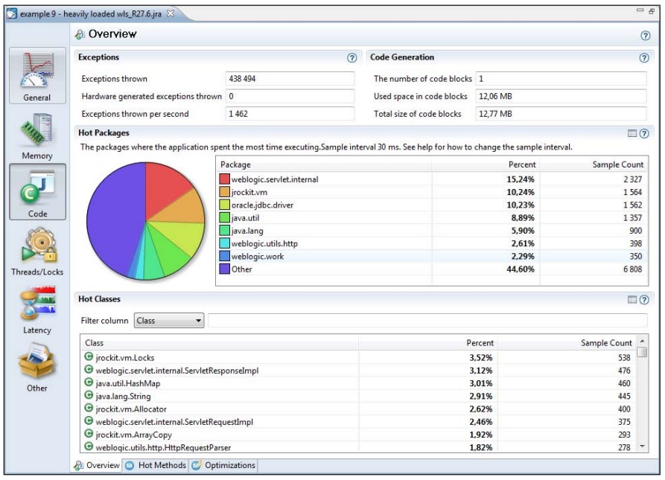Open table settings icon in Hot Classes
Viewport: 665px width, 480px height.
[x=632, y=300]
